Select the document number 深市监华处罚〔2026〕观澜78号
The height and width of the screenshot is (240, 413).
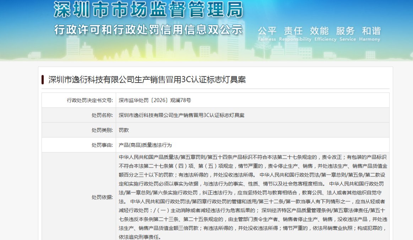point(154,100)
